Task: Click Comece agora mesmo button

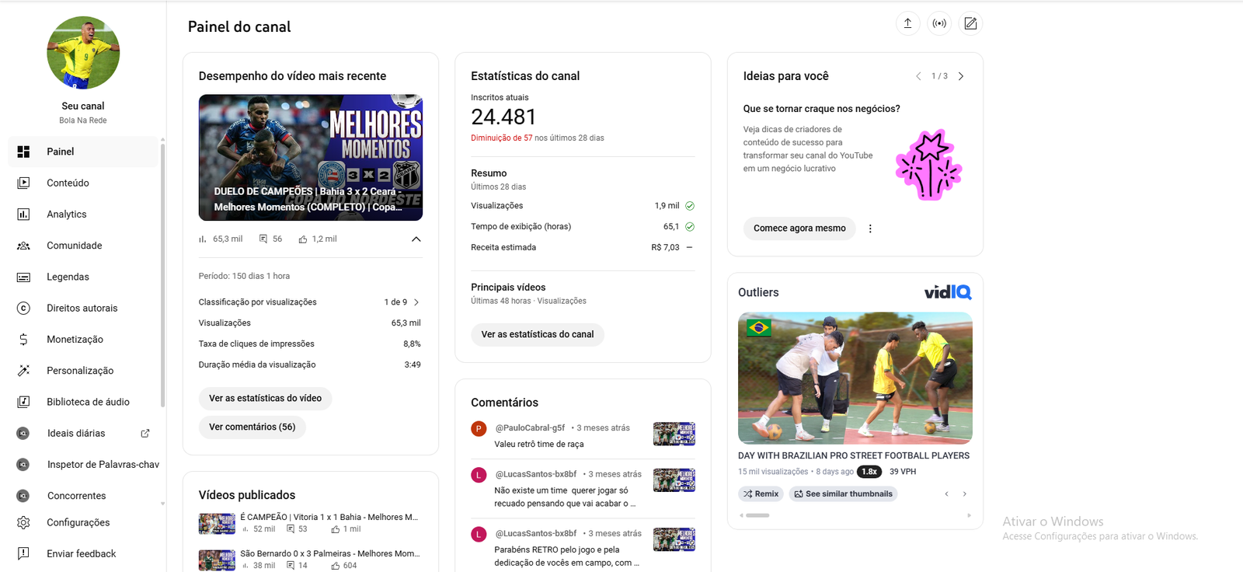Action: pos(799,228)
